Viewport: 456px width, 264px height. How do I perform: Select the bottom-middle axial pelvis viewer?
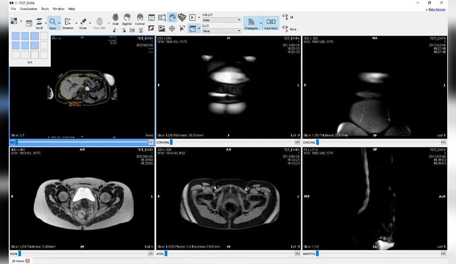(x=229, y=199)
